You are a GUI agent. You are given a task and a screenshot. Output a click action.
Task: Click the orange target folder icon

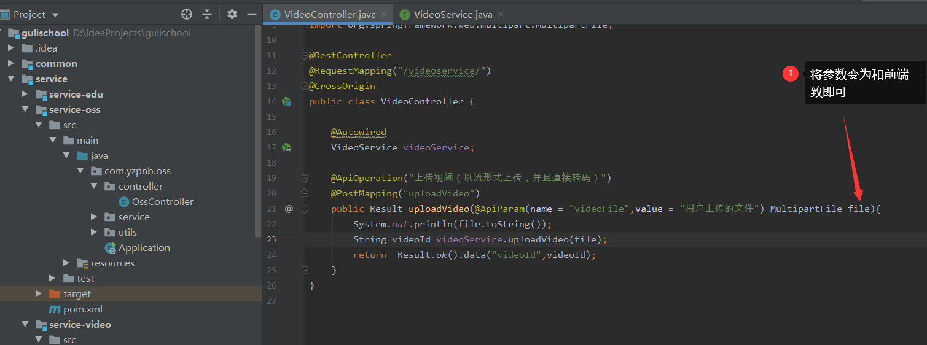click(x=55, y=293)
